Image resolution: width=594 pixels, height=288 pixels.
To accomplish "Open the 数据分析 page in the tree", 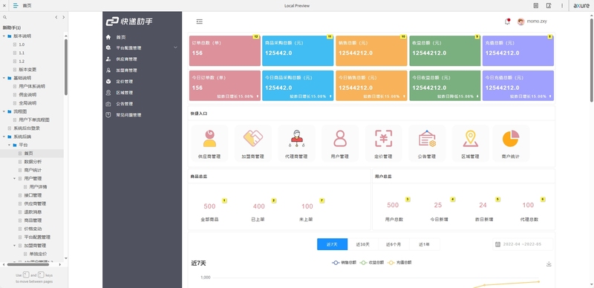I will pos(33,161).
